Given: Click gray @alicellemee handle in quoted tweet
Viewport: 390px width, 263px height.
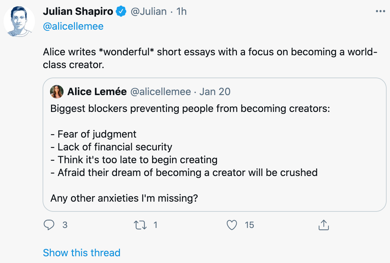Looking at the screenshot, I should 161,91.
